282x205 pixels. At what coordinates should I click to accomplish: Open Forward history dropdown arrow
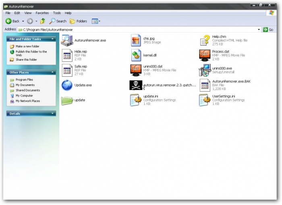36,21
